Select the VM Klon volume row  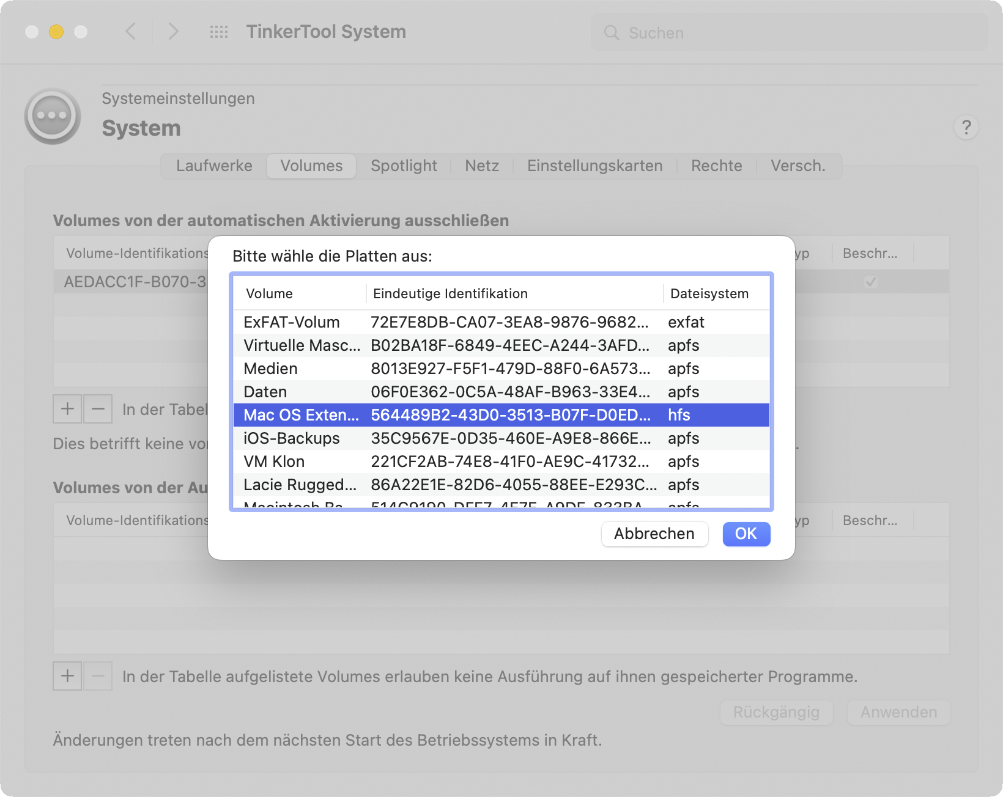[501, 461]
